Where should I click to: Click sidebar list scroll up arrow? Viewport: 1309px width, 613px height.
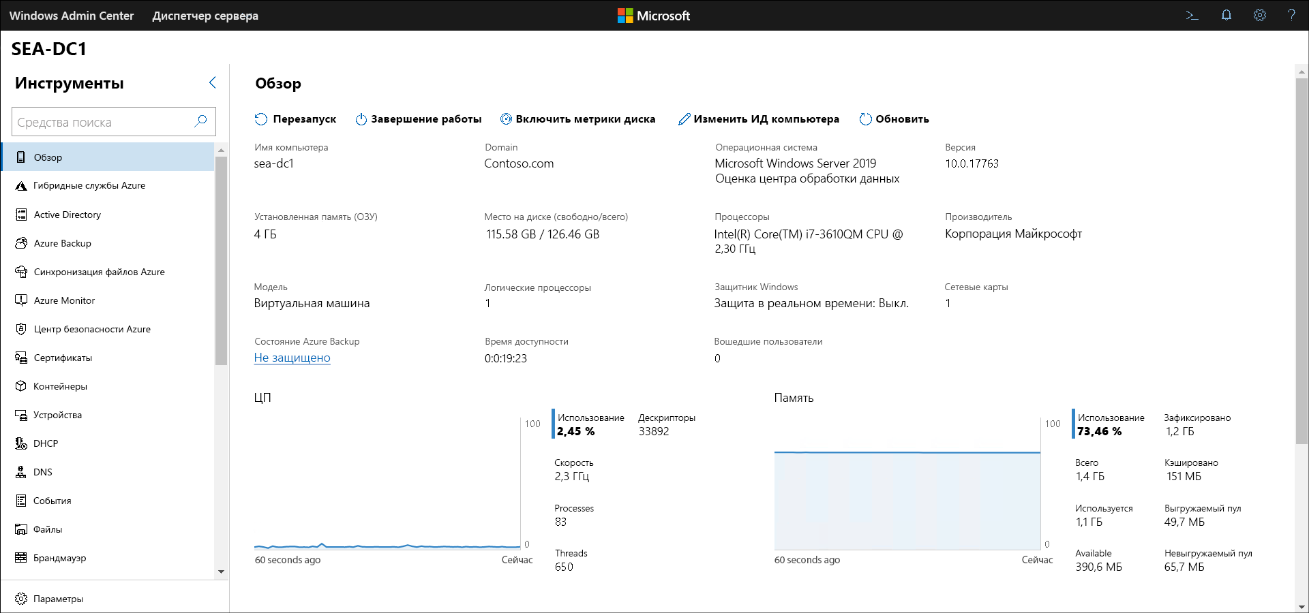(221, 149)
